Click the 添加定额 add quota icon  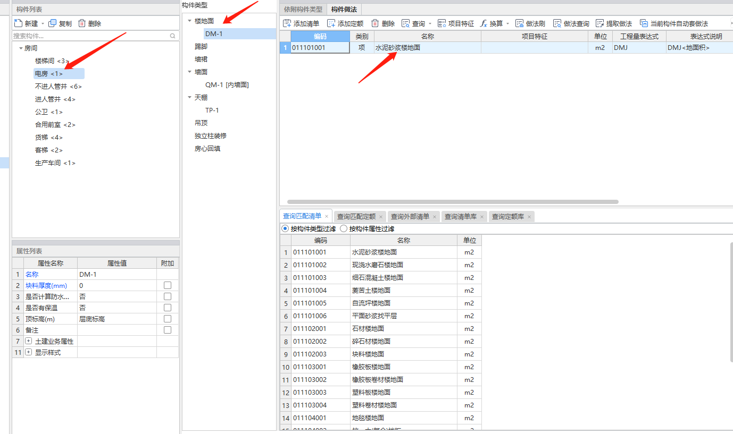pos(331,23)
